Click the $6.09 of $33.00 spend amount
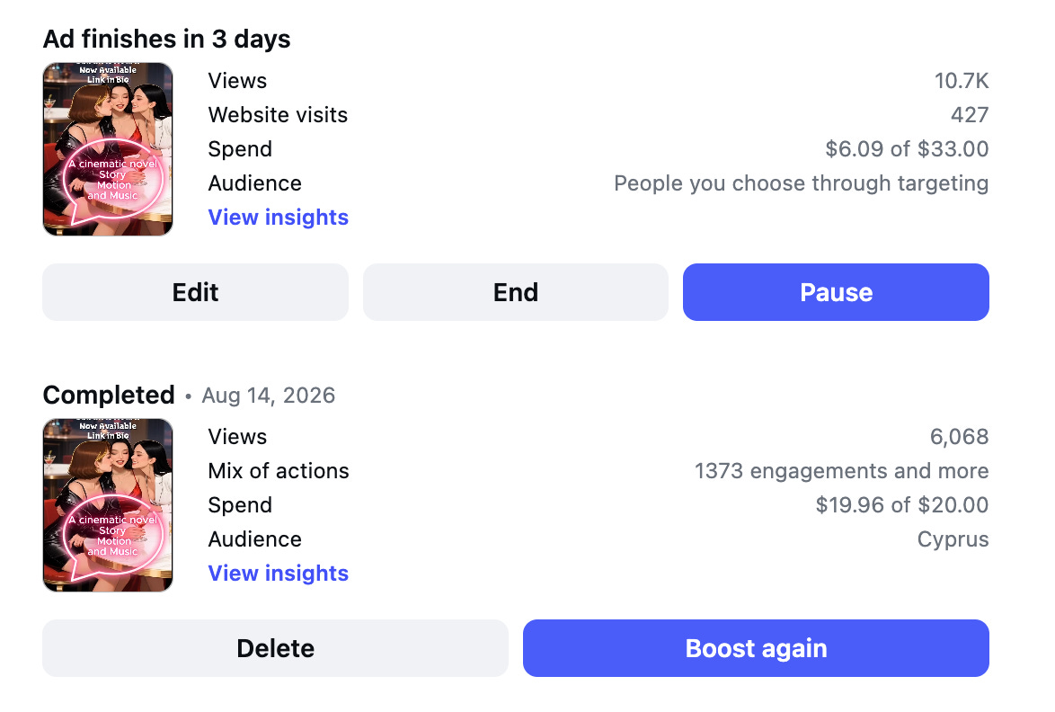 tap(907, 148)
